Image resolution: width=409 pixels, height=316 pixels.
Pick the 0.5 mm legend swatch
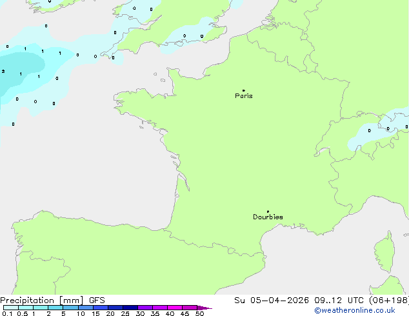pyautogui.click(x=26, y=308)
